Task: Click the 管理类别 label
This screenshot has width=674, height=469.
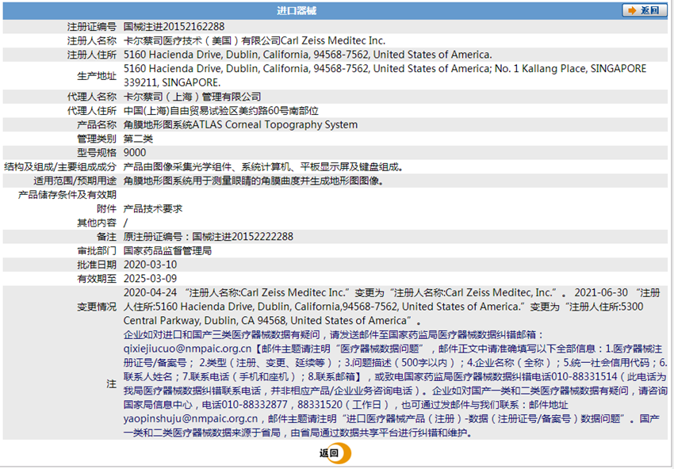Action: point(97,139)
